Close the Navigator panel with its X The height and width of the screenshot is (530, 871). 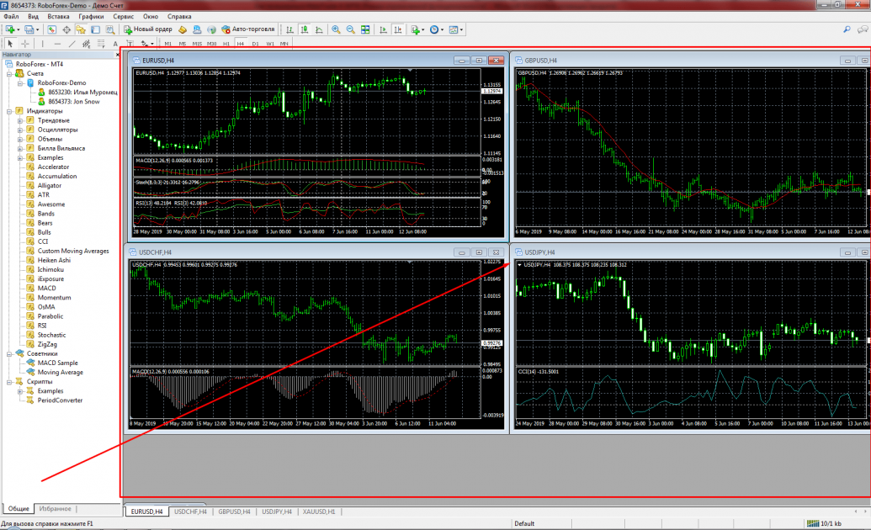115,54
